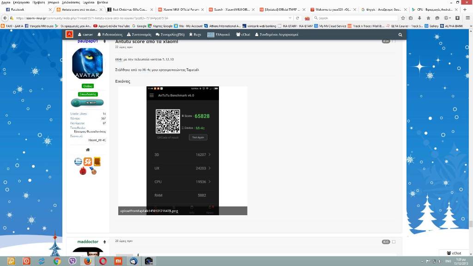The width and height of the screenshot is (473, 266).
Task: Show hidden system tray icons
Action: tap(422, 261)
